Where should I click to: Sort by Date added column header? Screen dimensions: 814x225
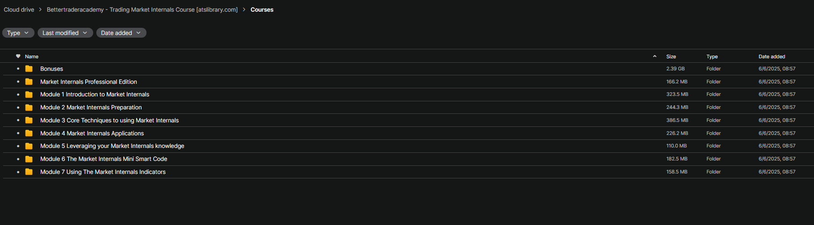point(771,56)
